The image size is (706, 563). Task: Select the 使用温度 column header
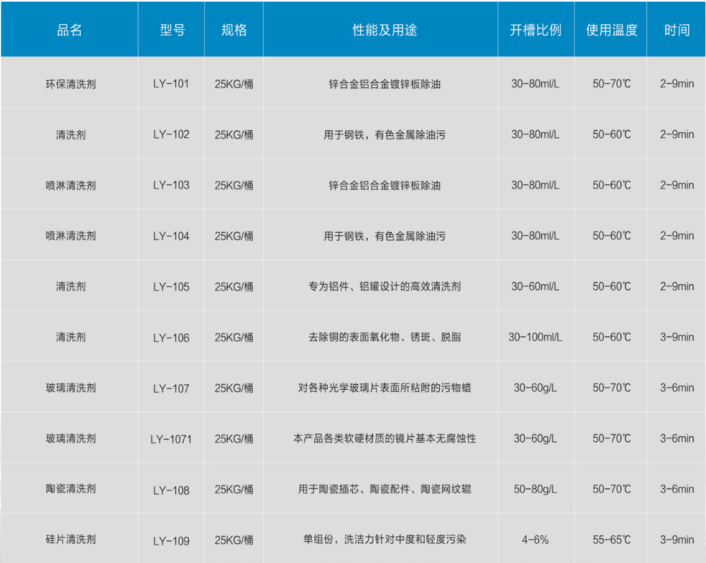pyautogui.click(x=611, y=30)
